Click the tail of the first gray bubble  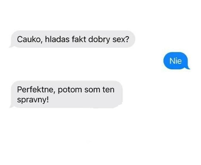(11, 46)
